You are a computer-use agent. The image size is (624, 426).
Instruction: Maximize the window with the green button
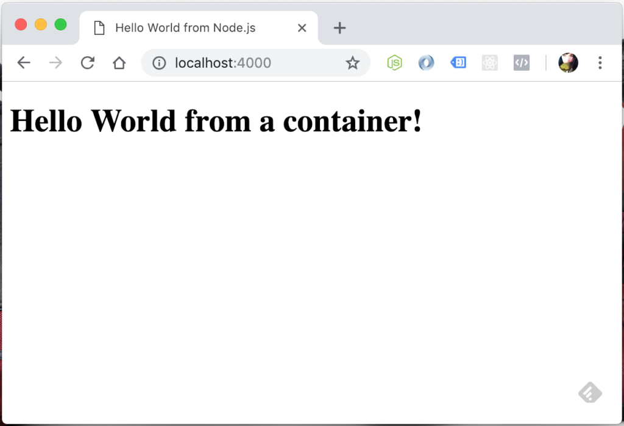(x=60, y=24)
